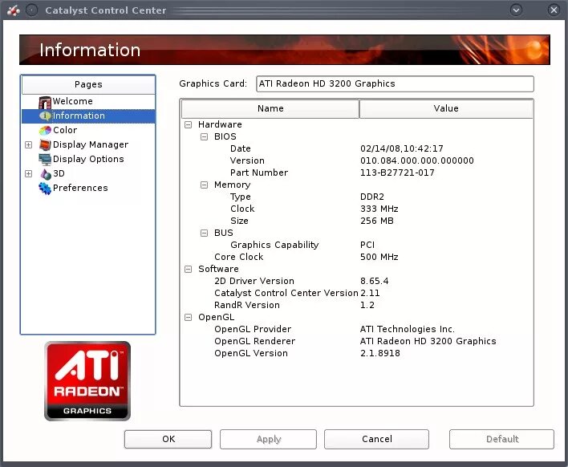Click the OK button
Viewport: 568px width, 467px height.
[x=168, y=439]
